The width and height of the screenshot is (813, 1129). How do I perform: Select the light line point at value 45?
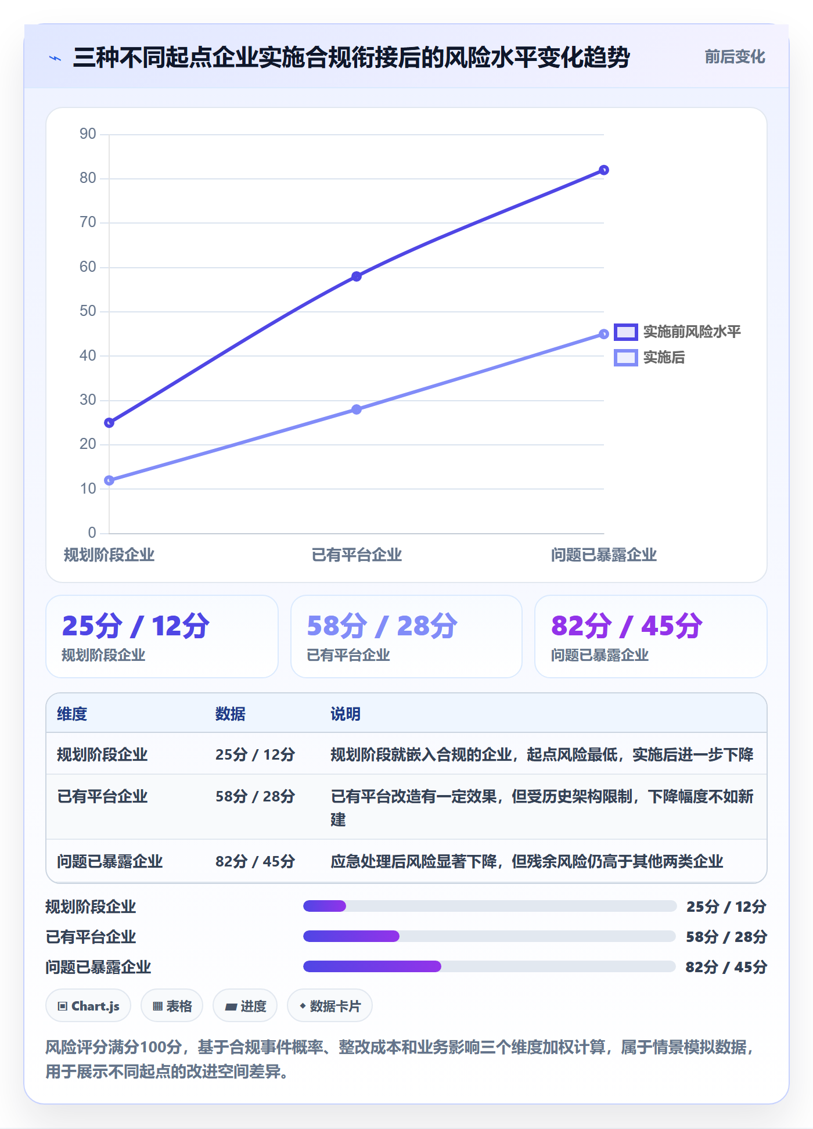tap(604, 334)
